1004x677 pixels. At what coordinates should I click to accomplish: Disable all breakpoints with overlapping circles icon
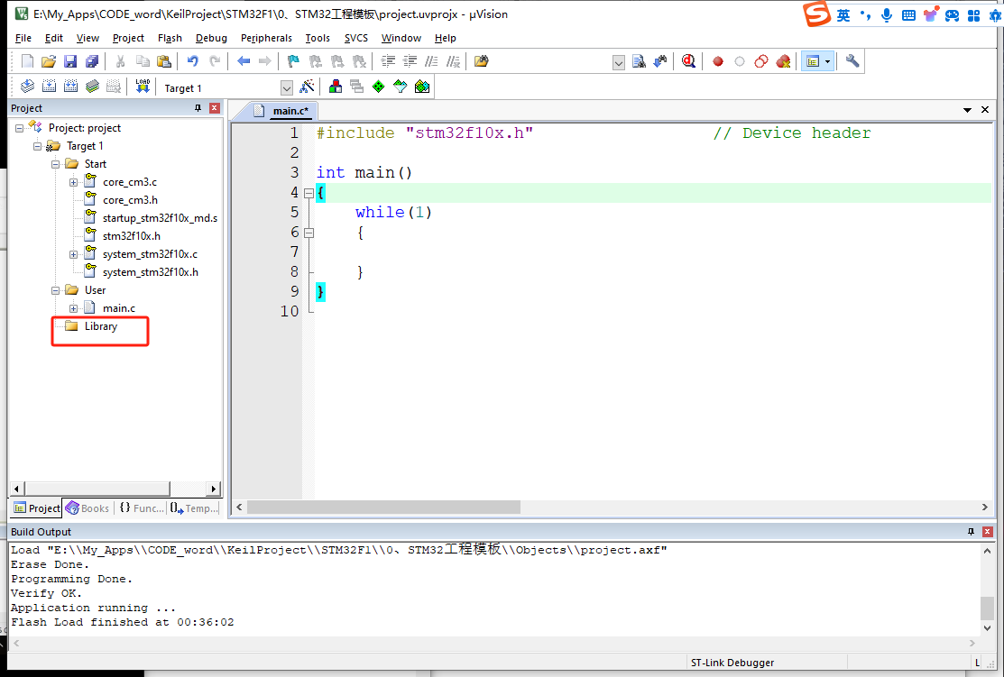[761, 61]
